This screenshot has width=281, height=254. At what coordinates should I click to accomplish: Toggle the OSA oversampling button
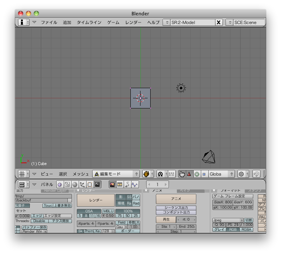click(x=89, y=211)
